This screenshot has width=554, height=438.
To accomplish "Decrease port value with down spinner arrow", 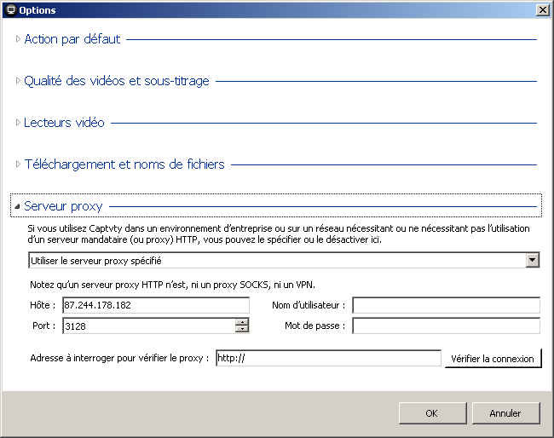I will 242,329.
